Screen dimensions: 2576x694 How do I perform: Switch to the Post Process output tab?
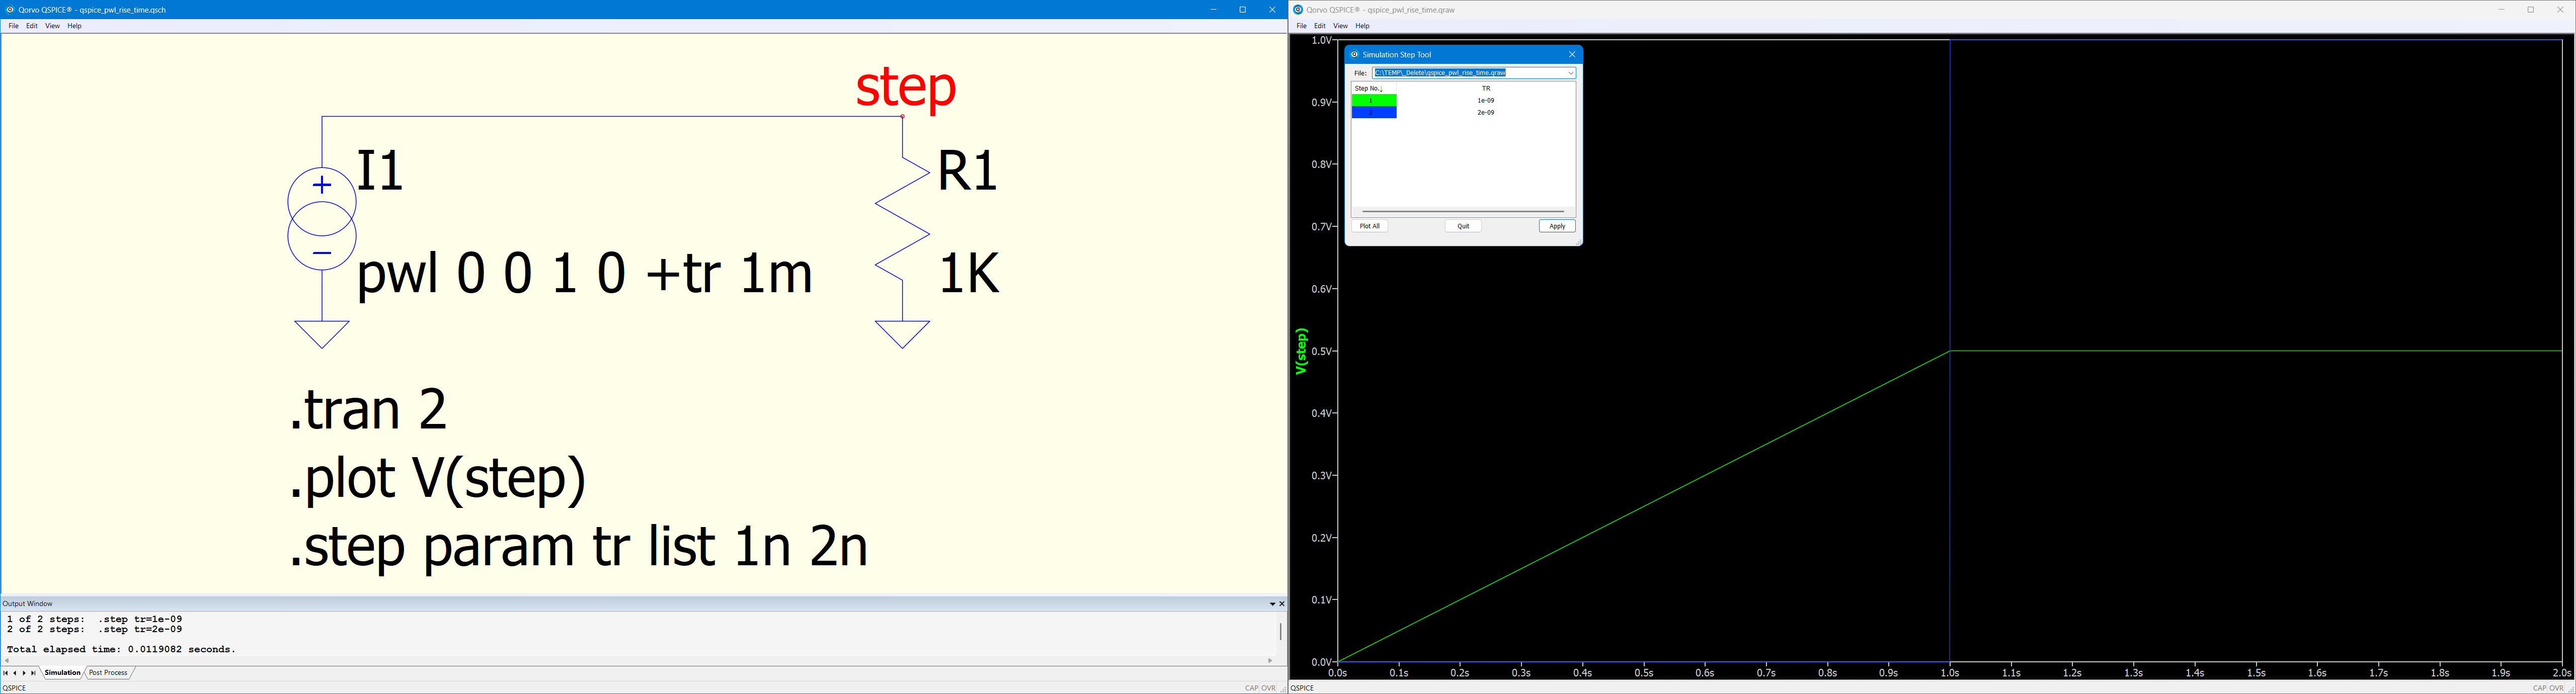click(x=108, y=673)
